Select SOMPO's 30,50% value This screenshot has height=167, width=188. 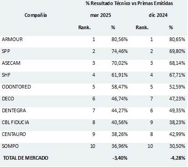click(x=177, y=146)
